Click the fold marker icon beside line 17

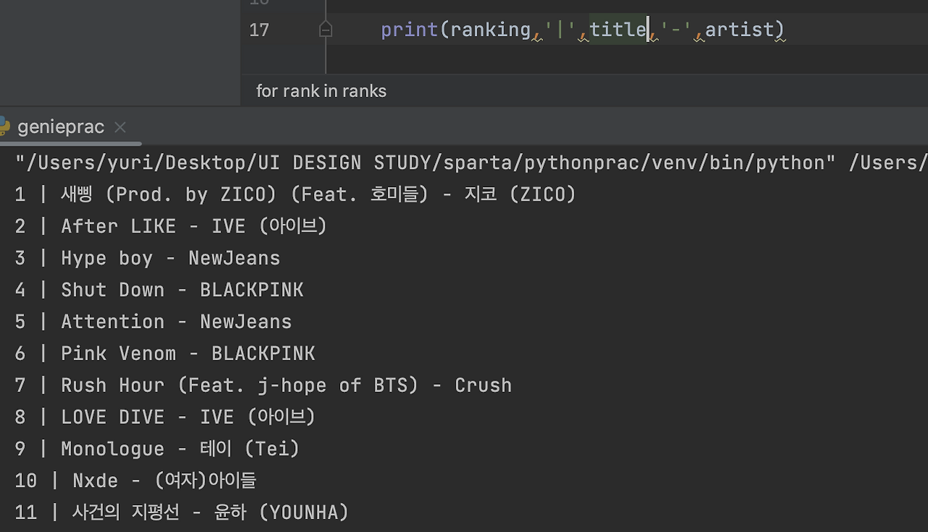click(325, 29)
